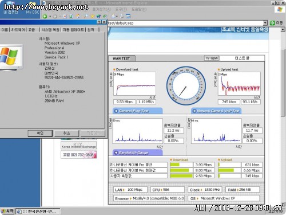Refresh the page using the Refresh icon
The width and height of the screenshot is (286, 215).
click(x=71, y=17)
